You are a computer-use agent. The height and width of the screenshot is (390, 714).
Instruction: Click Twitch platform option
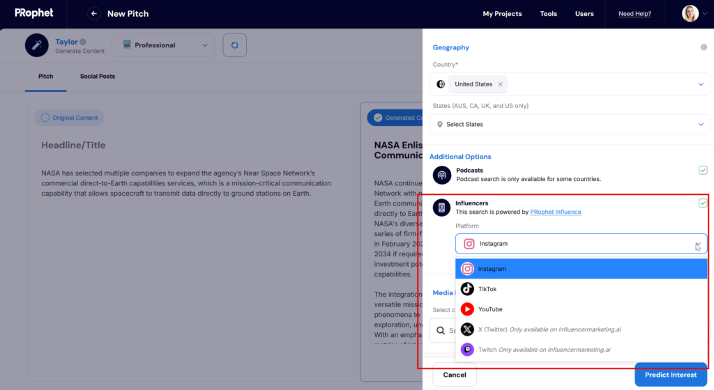pyautogui.click(x=581, y=350)
